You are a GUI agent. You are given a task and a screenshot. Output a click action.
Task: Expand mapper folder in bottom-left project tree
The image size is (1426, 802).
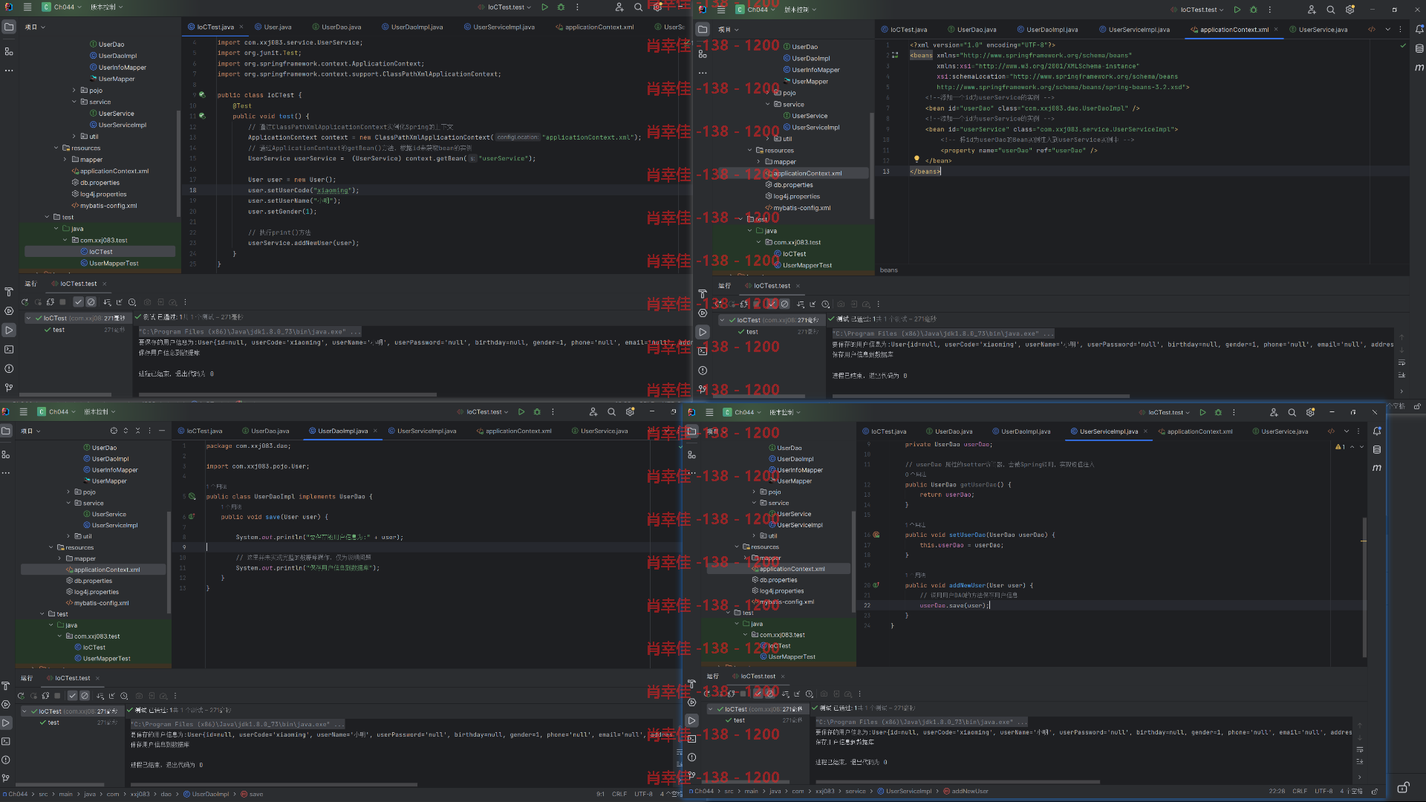pos(59,558)
